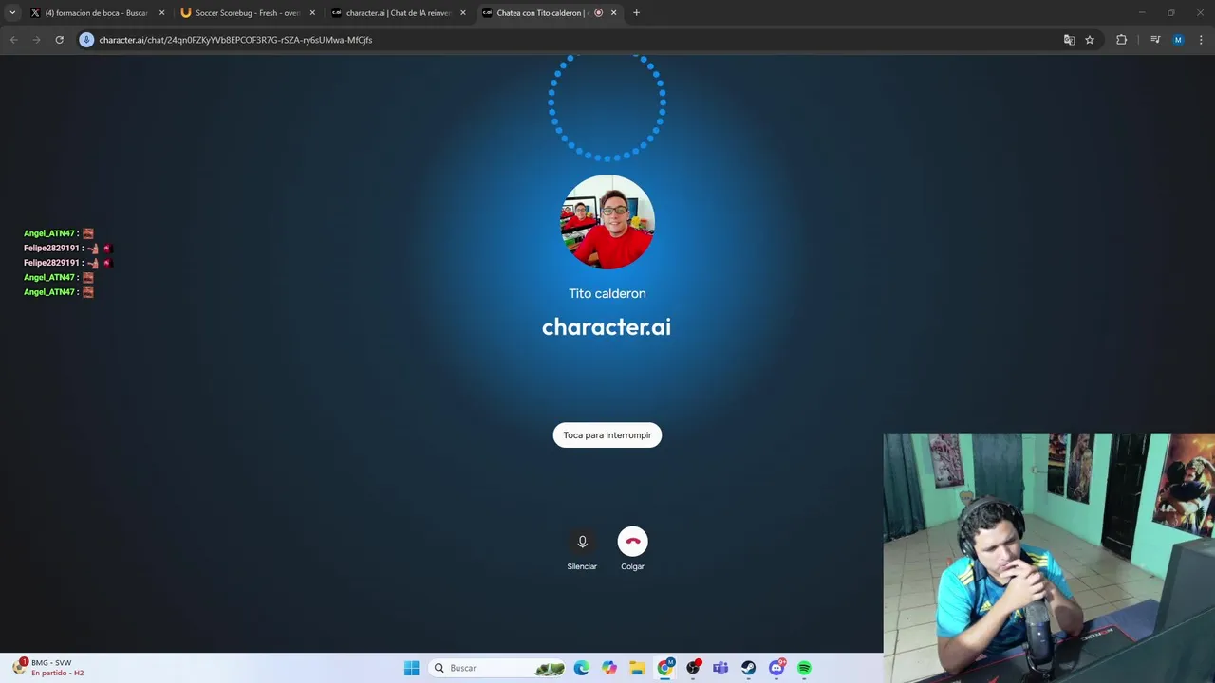Open the media controls icon in toolbar
The image size is (1215, 683).
(1155, 40)
